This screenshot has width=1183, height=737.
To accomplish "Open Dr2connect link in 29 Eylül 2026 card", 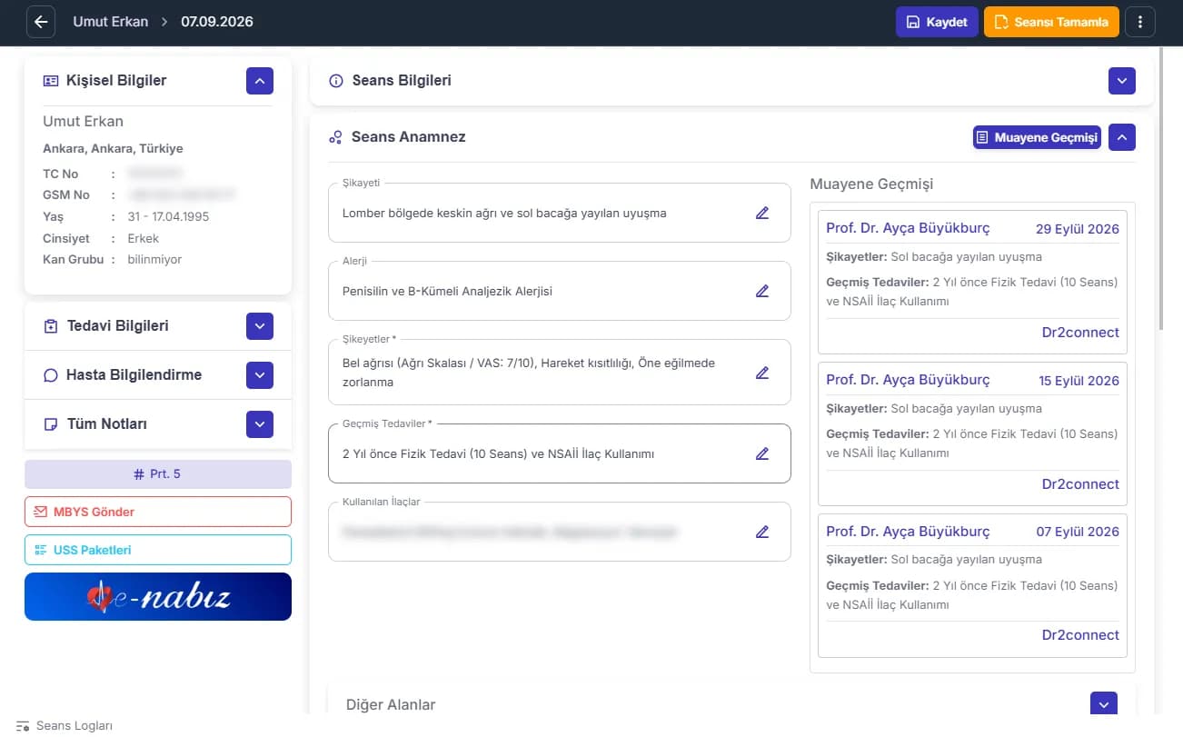I will (1080, 333).
